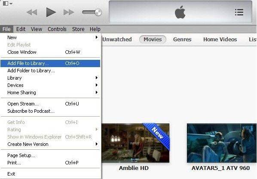Expand the Devices submenu
The image size is (257, 179).
[x=50, y=85]
